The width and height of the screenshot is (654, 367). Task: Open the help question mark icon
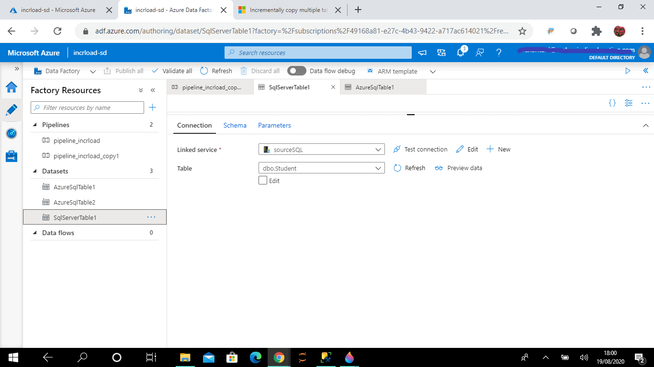[x=499, y=53]
